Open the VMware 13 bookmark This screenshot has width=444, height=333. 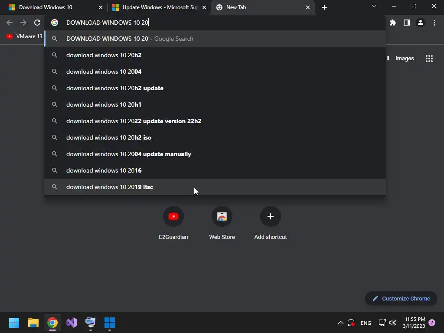24,36
